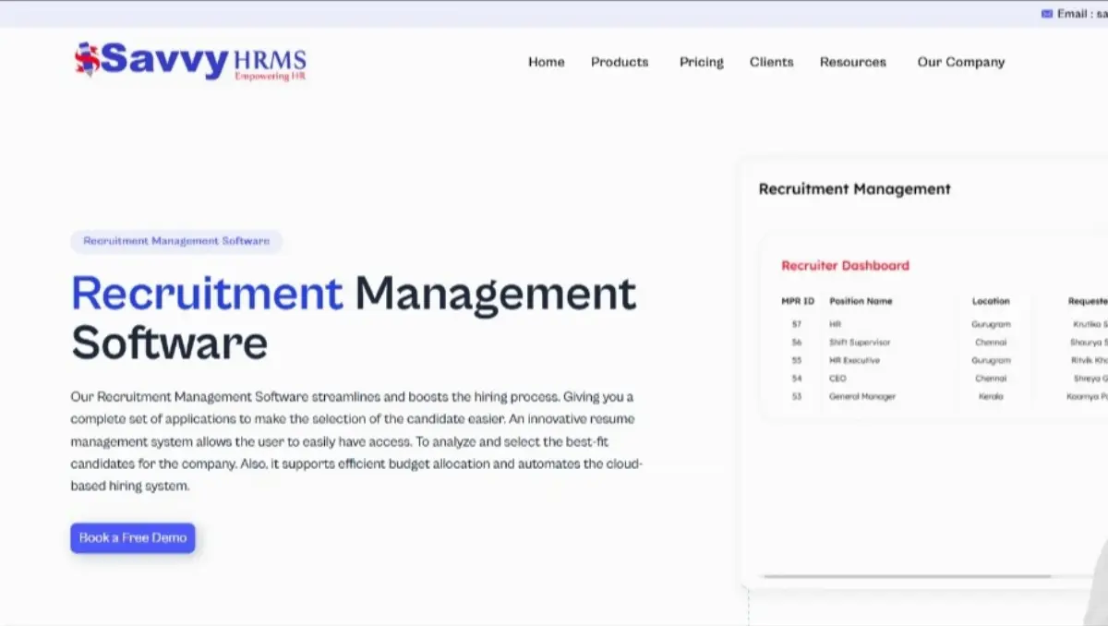Click the Location column header

click(x=991, y=301)
